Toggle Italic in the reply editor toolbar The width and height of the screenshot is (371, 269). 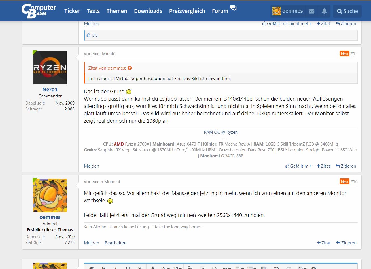click(x=116, y=267)
